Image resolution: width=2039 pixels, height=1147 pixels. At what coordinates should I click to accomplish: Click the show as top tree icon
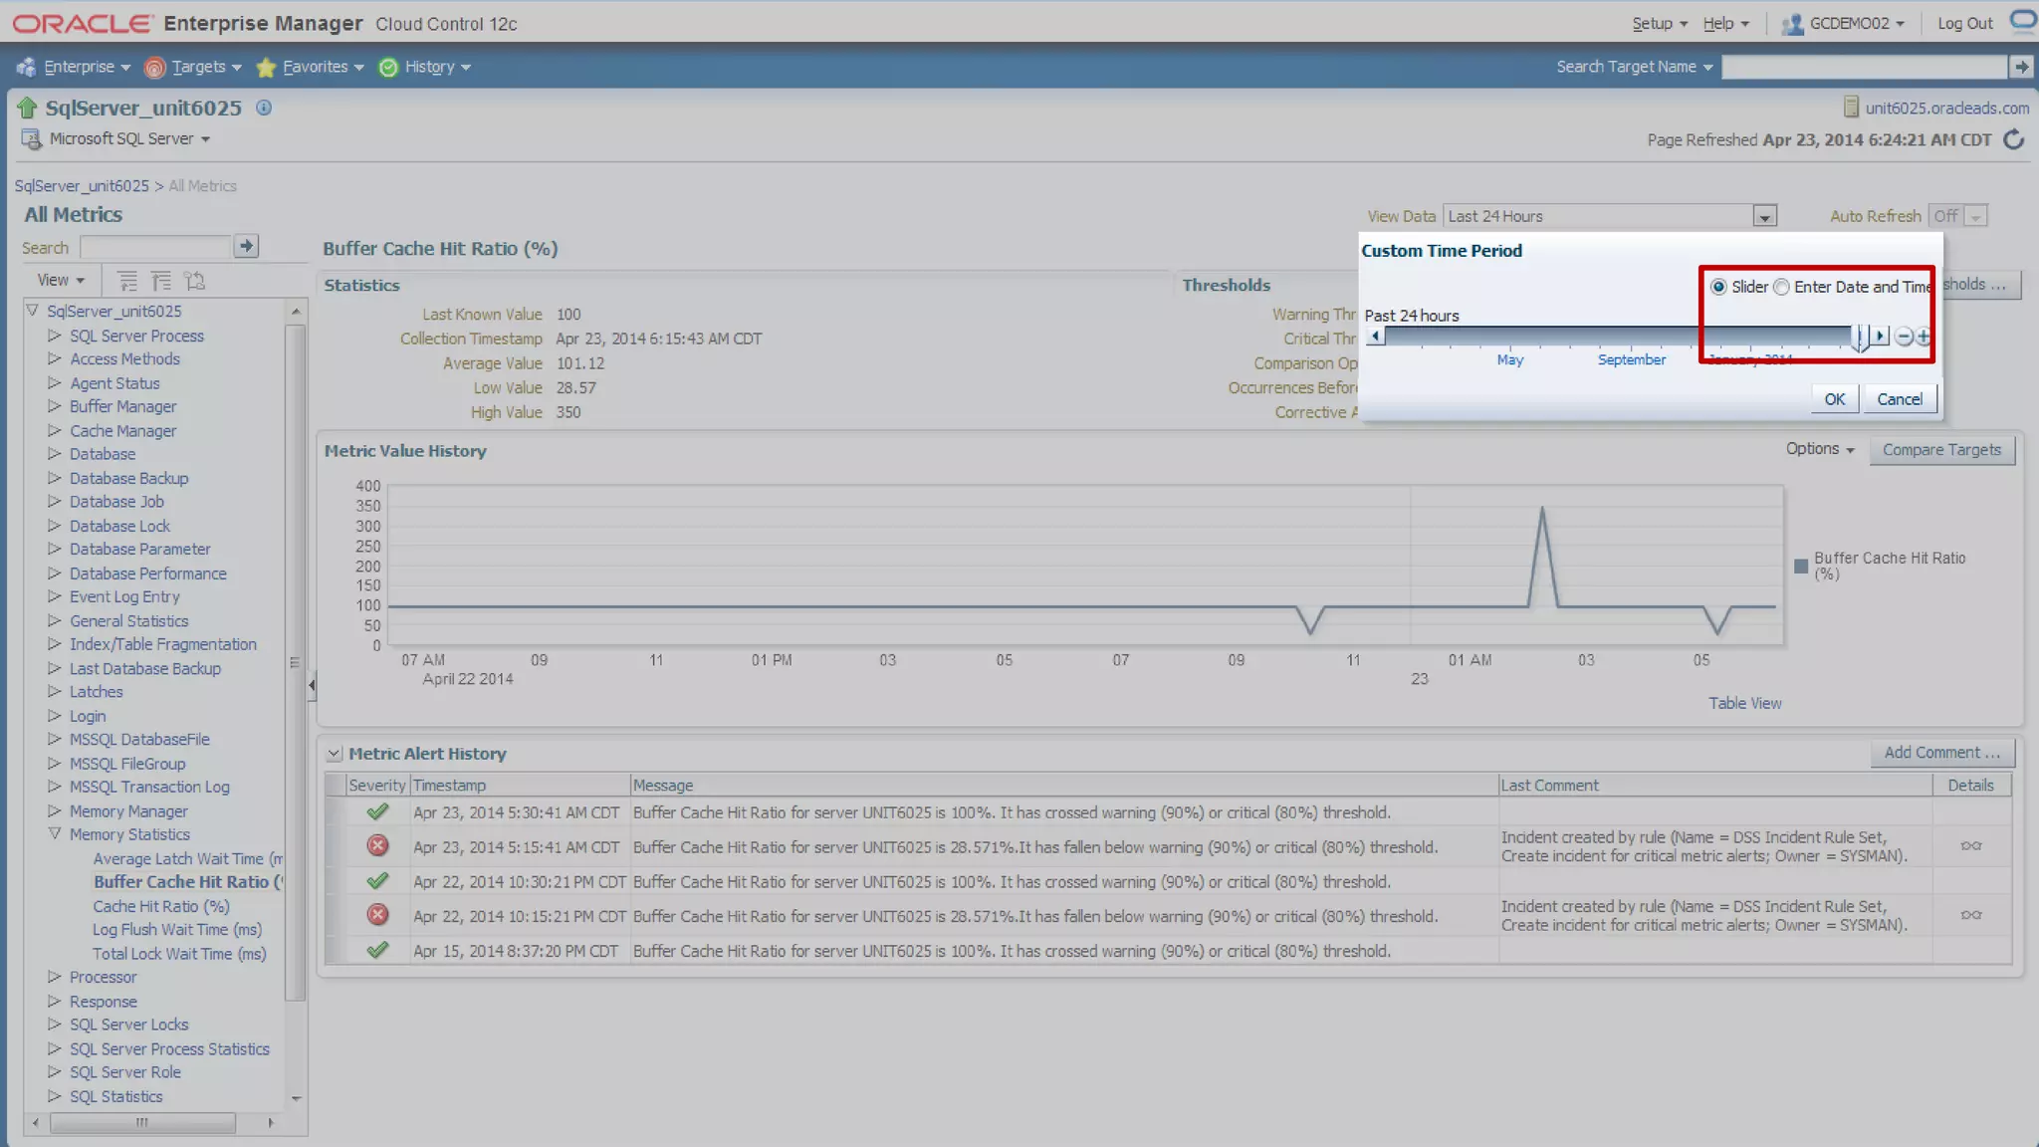tap(195, 281)
